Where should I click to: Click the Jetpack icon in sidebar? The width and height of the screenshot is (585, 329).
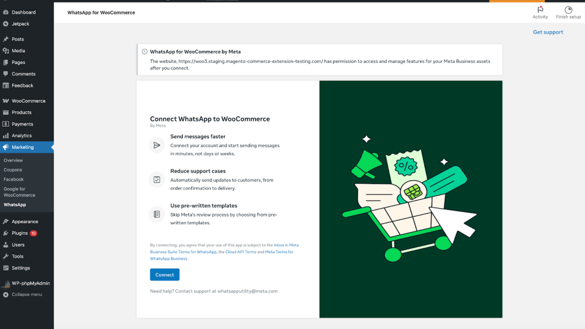(6, 24)
